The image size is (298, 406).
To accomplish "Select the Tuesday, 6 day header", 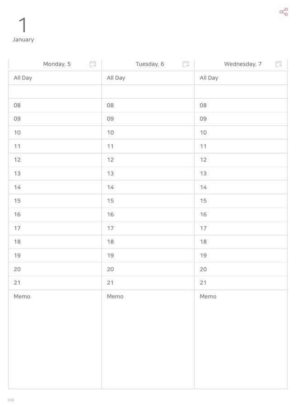I will click(x=150, y=64).
